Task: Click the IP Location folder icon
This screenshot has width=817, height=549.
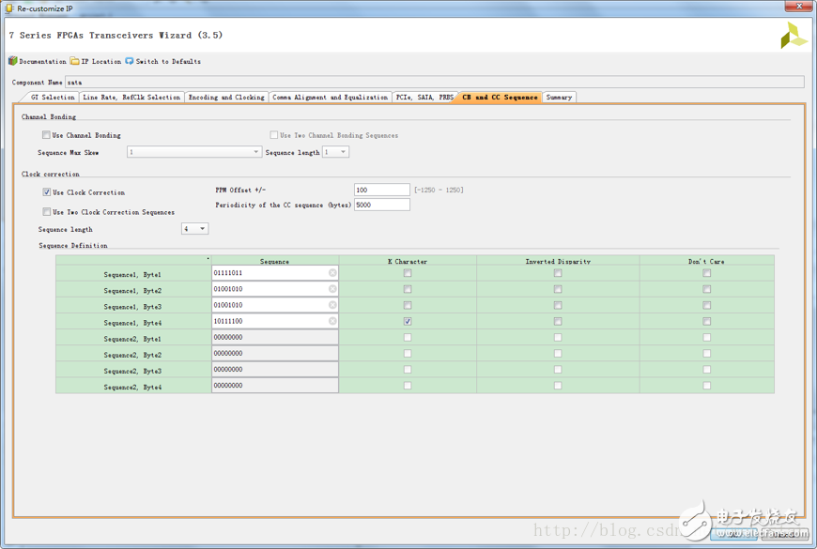Action: point(75,61)
